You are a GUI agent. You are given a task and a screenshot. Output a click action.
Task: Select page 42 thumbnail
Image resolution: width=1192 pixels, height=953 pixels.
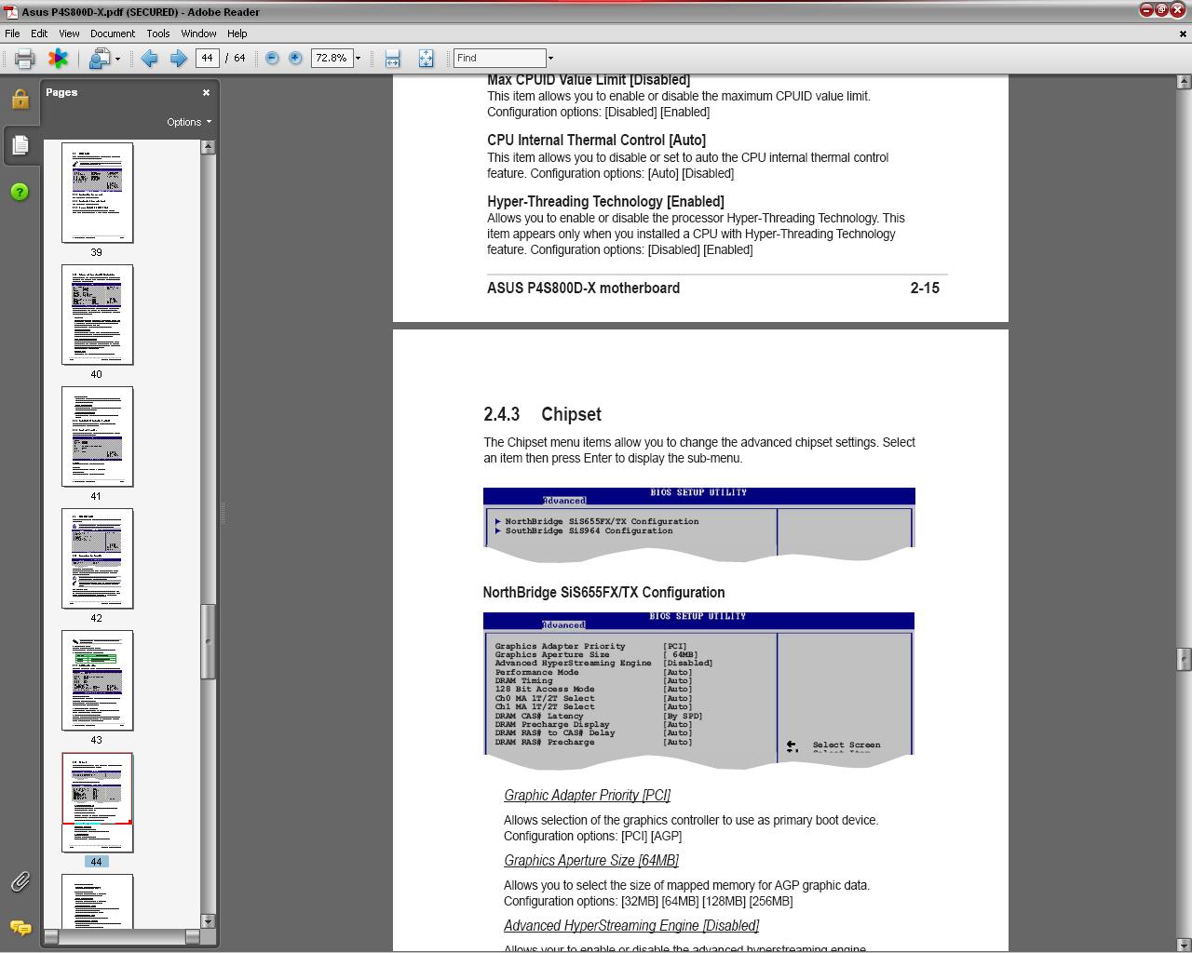click(97, 558)
